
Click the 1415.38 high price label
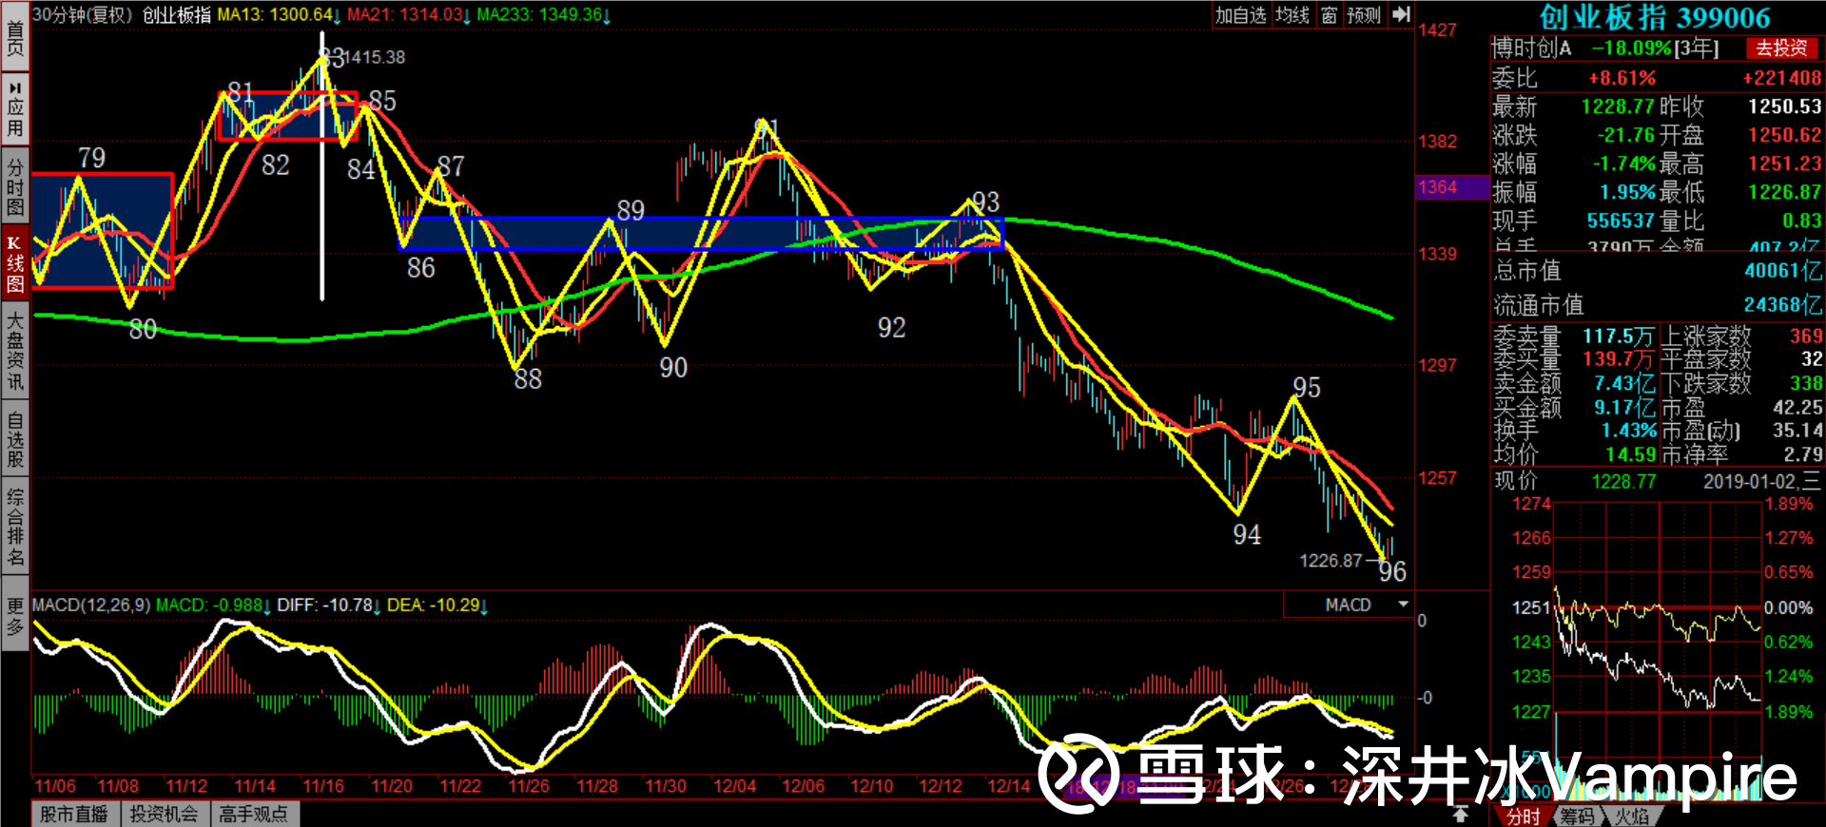click(374, 57)
